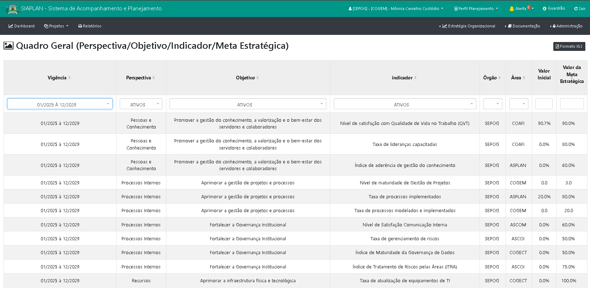Click the Valor da Meta Estratégica filter field
Viewport: 590px width, 289px height.
[572, 104]
